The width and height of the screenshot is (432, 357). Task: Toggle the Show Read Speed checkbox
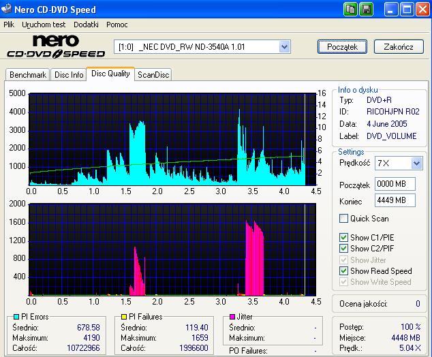pos(343,270)
